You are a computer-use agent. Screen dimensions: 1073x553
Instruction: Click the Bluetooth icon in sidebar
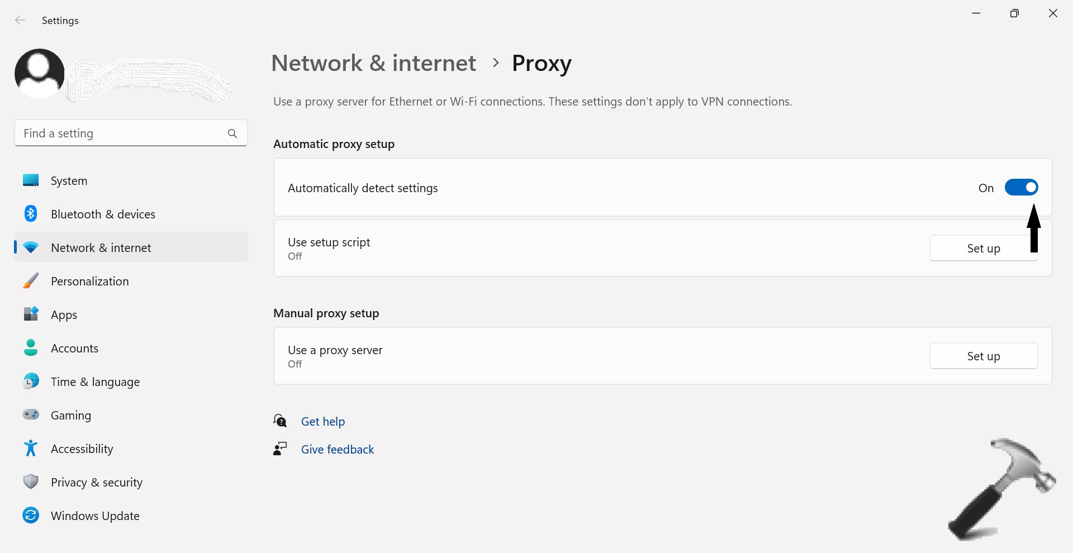click(31, 214)
